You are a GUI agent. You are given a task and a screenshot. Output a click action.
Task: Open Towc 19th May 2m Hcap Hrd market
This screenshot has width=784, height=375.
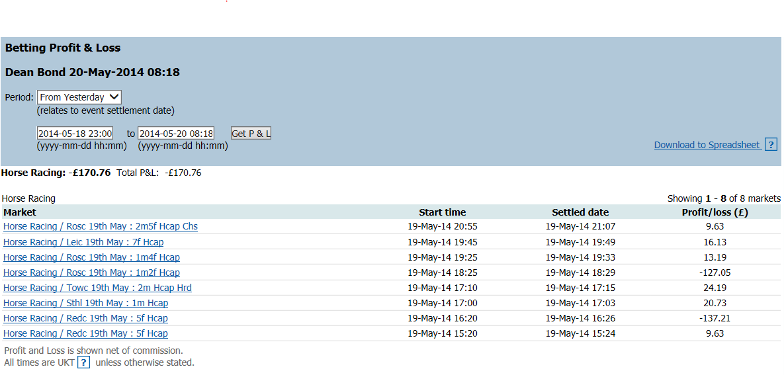(97, 288)
